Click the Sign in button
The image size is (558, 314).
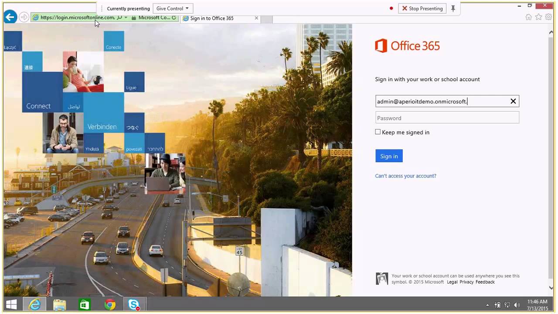(x=388, y=156)
